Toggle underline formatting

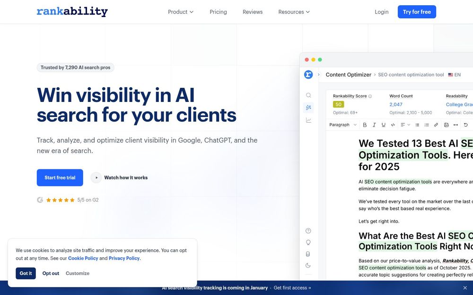click(384, 125)
